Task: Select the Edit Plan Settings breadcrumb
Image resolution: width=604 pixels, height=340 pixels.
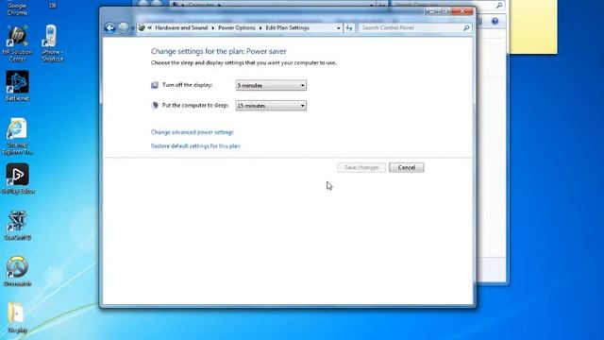Action: [287, 27]
